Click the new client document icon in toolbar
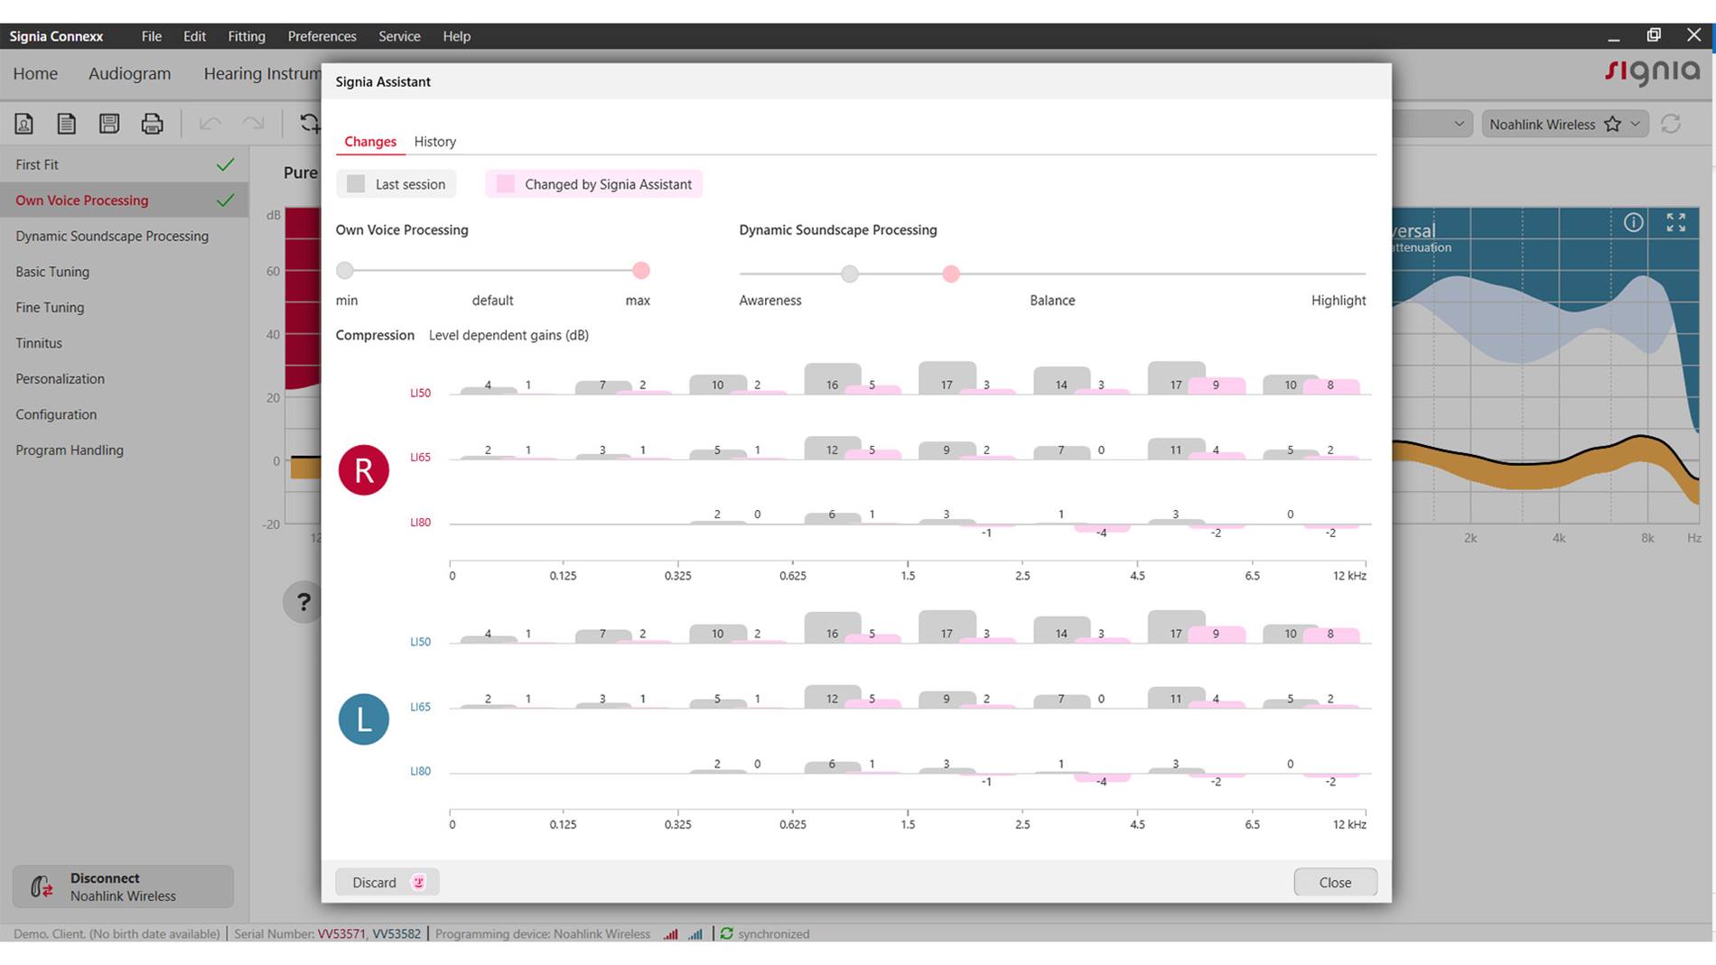The image size is (1716, 965). point(23,124)
